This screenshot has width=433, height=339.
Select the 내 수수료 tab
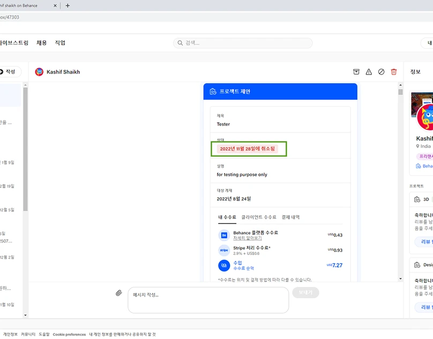pyautogui.click(x=227, y=217)
